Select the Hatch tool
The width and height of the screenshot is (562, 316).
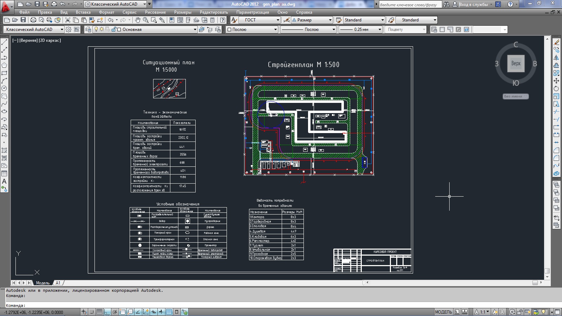click(x=4, y=150)
